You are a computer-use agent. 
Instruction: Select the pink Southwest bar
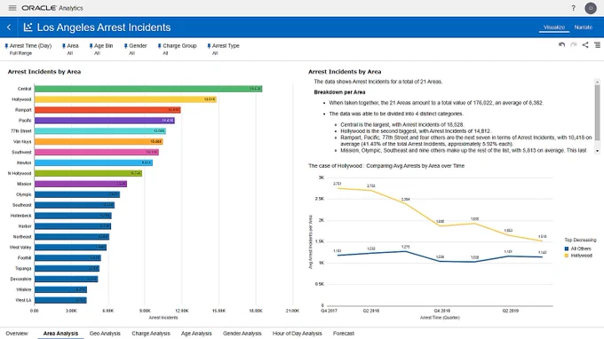point(97,152)
